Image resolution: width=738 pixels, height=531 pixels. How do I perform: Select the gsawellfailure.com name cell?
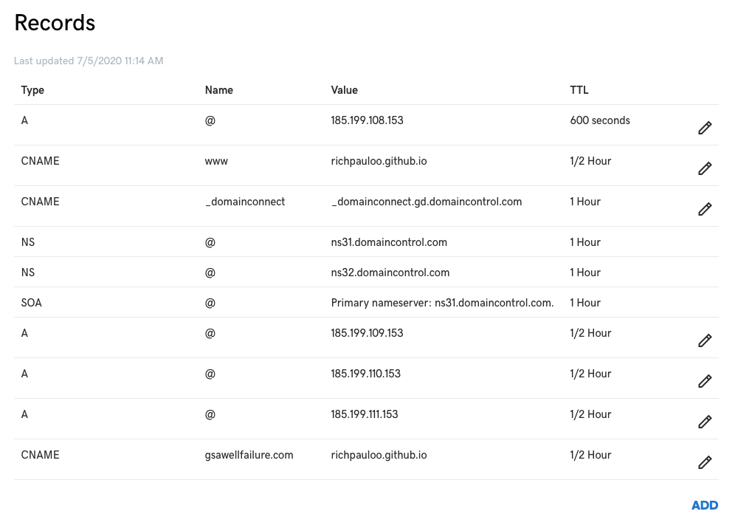click(249, 455)
